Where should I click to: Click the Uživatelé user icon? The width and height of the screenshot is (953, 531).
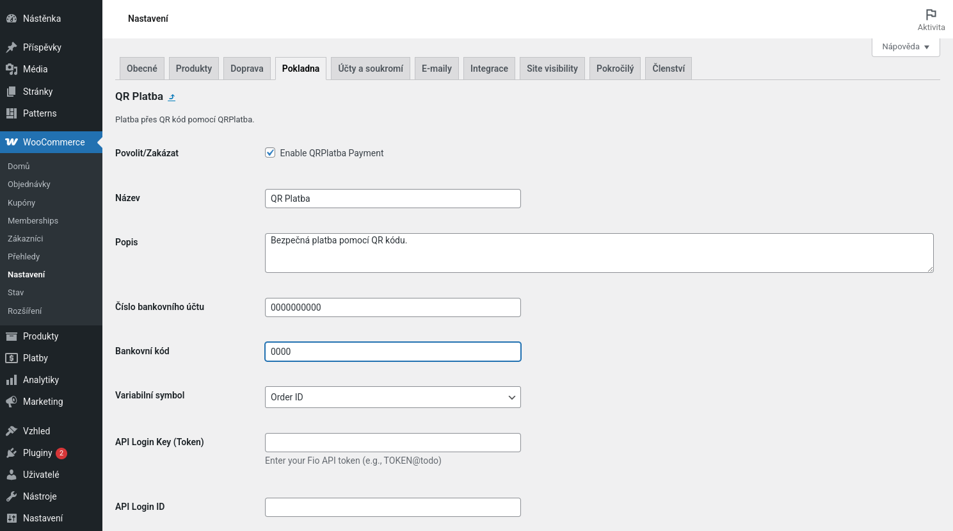(x=12, y=475)
